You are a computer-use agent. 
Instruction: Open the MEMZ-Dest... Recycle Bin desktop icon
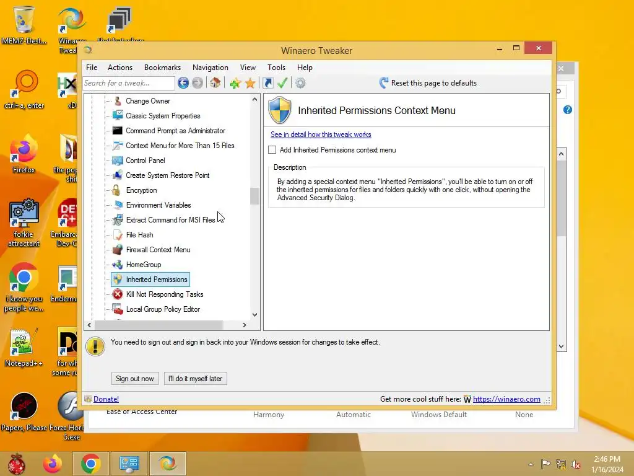click(x=24, y=24)
